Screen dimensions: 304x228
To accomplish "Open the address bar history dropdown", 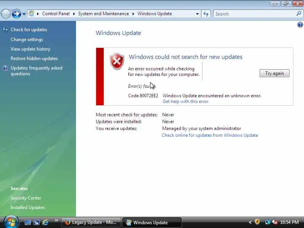I will [x=197, y=14].
